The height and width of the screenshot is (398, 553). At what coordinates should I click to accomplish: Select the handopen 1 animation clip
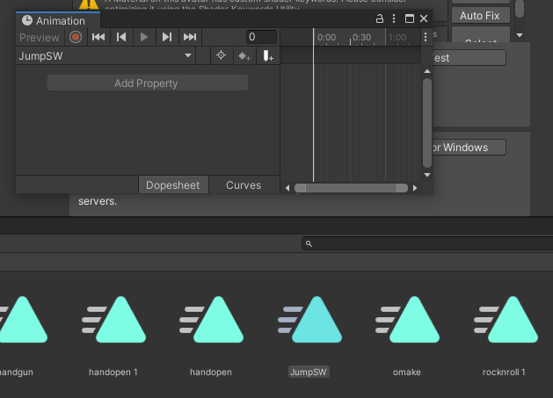point(113,320)
